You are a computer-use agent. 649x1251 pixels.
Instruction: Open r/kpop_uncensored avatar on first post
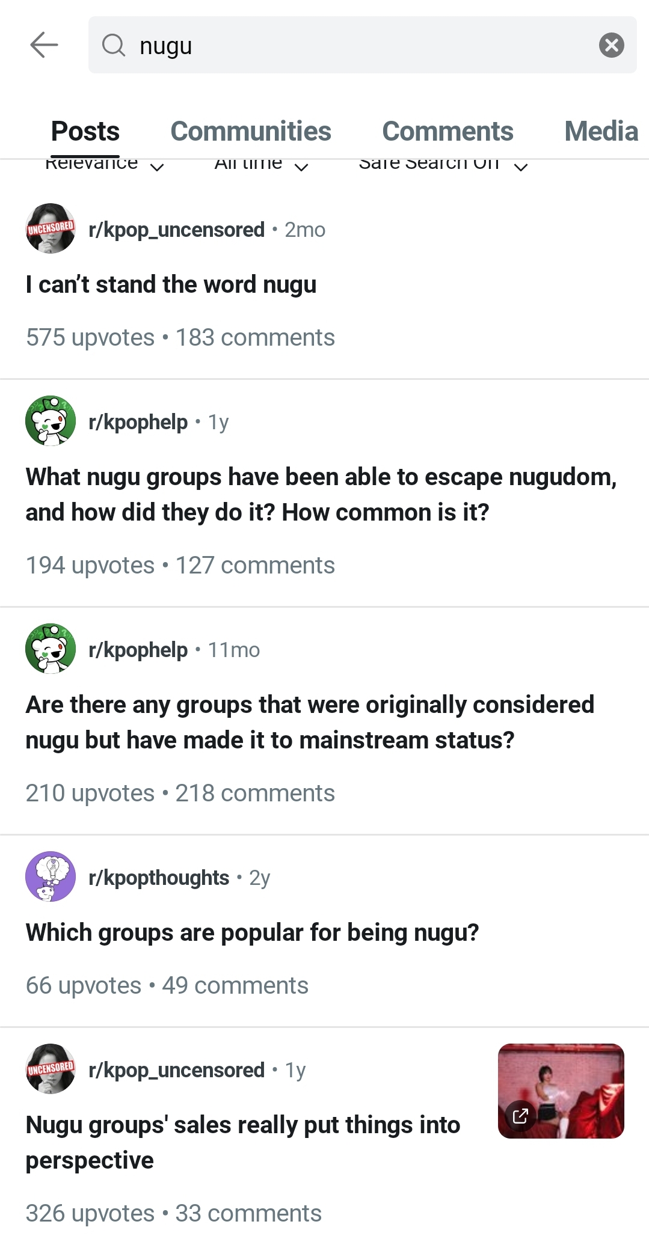point(51,228)
